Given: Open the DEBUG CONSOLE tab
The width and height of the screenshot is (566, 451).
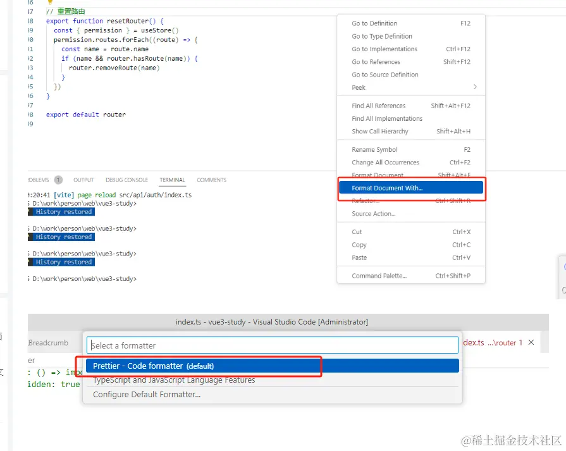Looking at the screenshot, I should tap(126, 180).
